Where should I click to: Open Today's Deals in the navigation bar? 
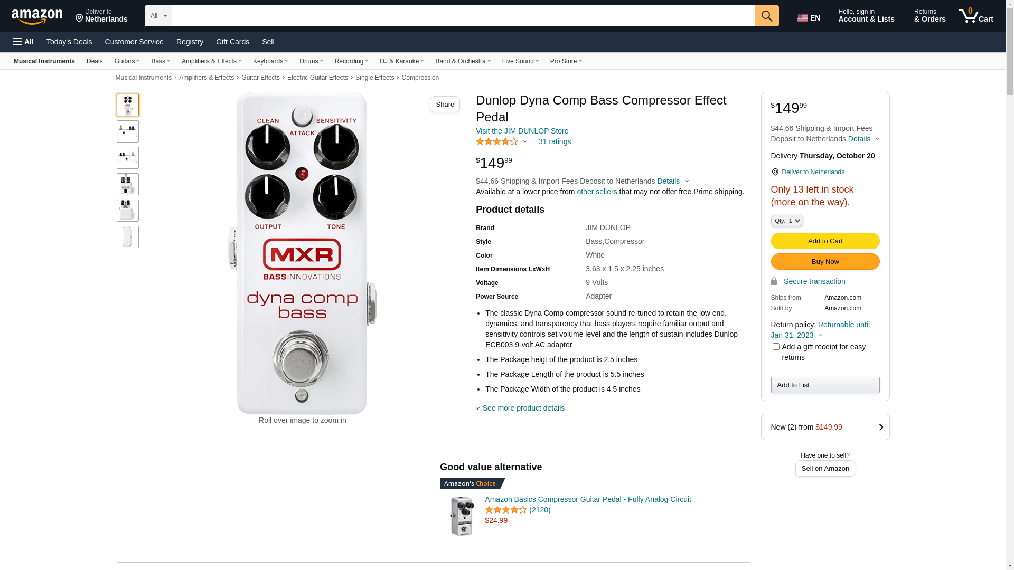tap(69, 42)
